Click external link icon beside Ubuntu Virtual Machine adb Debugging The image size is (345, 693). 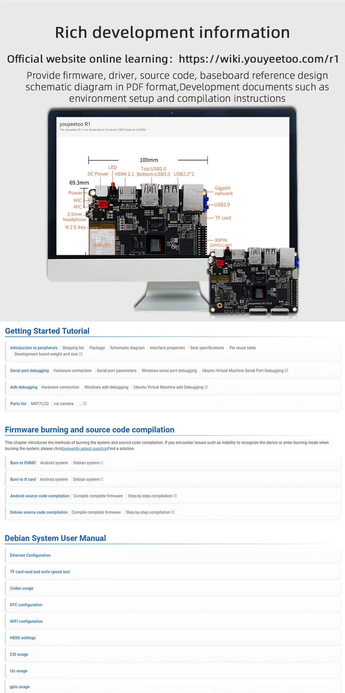206,387
